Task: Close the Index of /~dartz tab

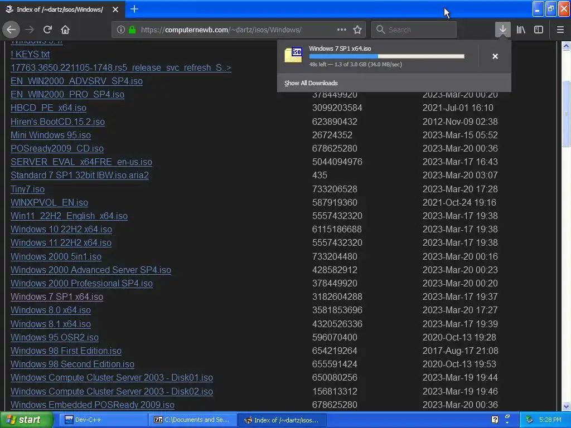Action: [115, 9]
